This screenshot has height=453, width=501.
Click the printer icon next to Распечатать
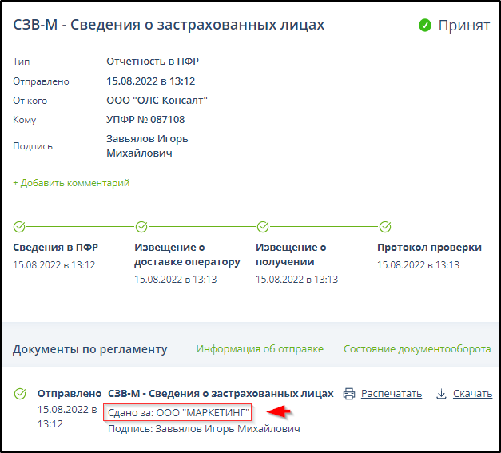click(348, 394)
